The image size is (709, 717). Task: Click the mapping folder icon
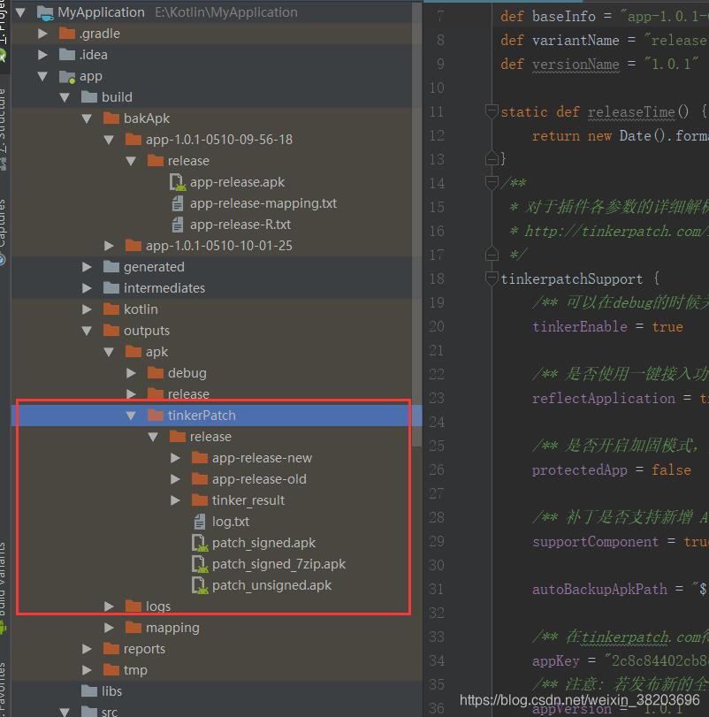[133, 628]
